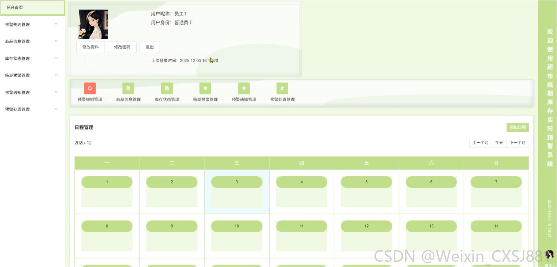Image resolution: width=557 pixels, height=267 pixels.
Task: Go to next month with 下一个月
Action: tap(517, 143)
